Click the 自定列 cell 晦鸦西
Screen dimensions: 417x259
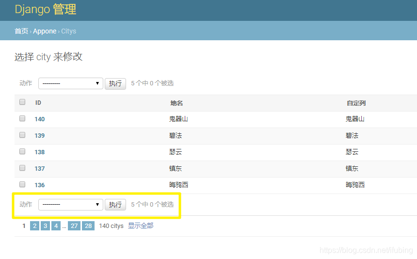(355, 185)
